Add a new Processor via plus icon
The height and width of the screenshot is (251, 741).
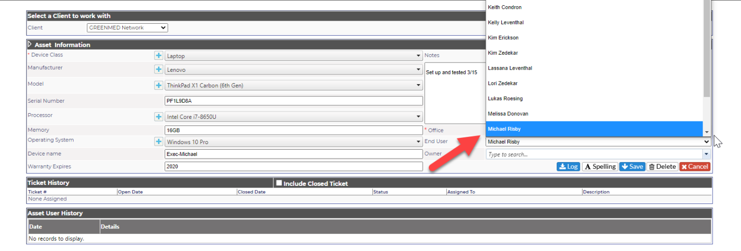[x=159, y=117]
